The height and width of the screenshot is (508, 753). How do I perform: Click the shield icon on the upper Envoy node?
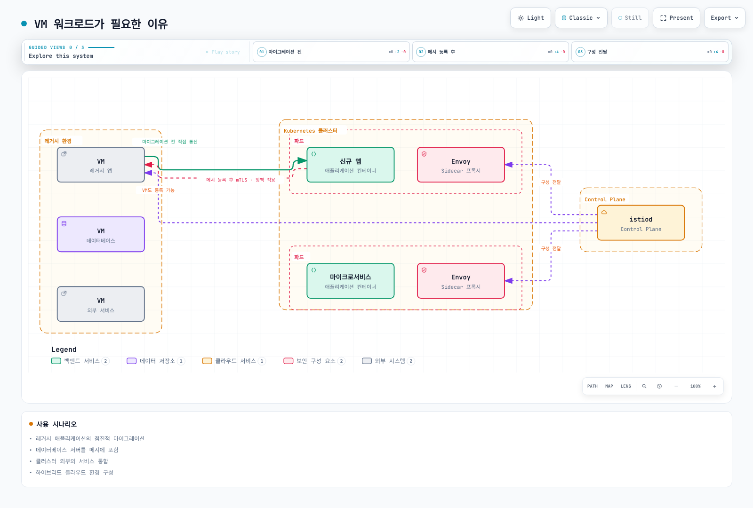424,154
